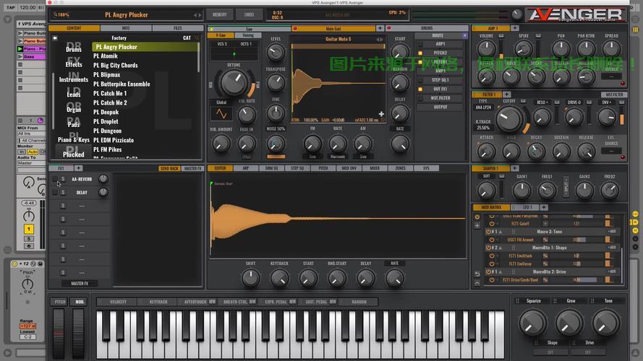Click ROUTE panel blue corner button
Image resolution: width=643 pixels, height=361 pixels.
(x=464, y=35)
